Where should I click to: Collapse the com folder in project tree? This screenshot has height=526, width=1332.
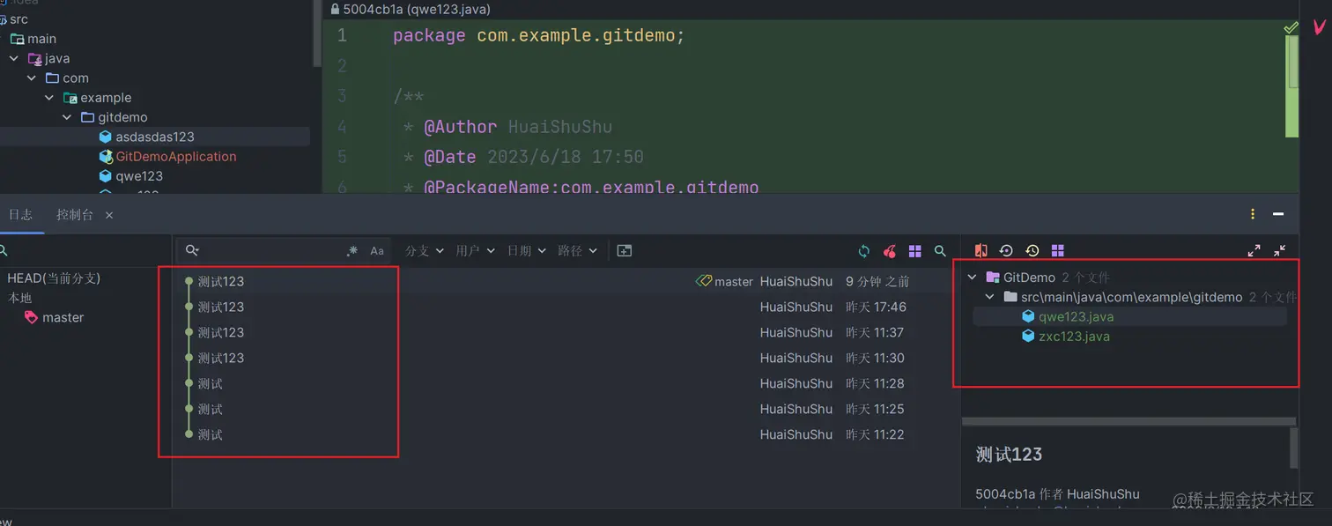click(x=32, y=78)
